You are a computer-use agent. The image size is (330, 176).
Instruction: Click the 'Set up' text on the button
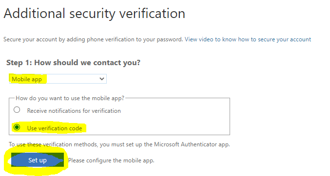(38, 160)
